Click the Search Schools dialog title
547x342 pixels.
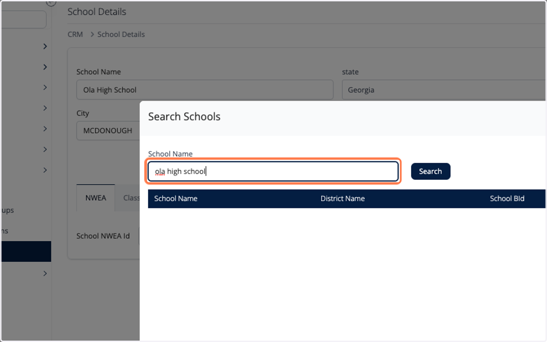[x=184, y=117]
